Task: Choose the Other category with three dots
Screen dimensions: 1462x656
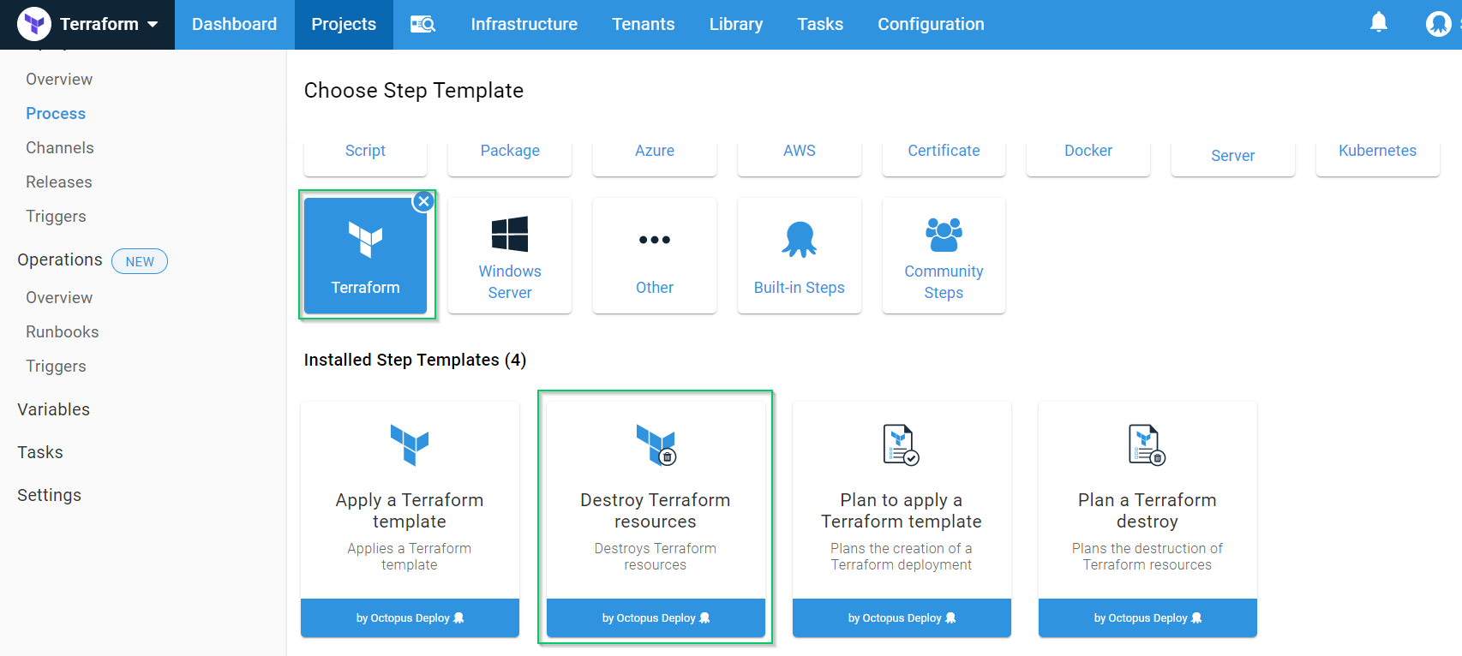Action: (x=654, y=256)
